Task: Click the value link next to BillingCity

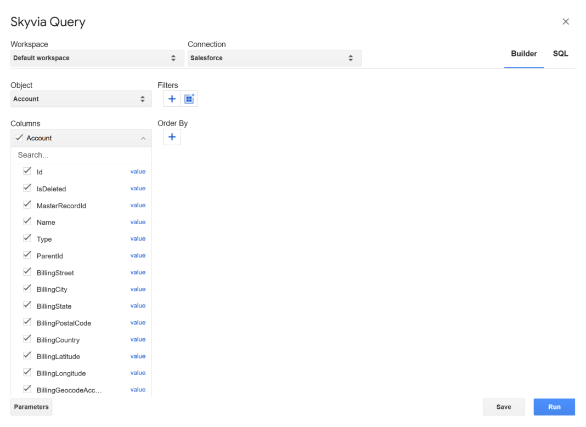Action: (x=138, y=289)
